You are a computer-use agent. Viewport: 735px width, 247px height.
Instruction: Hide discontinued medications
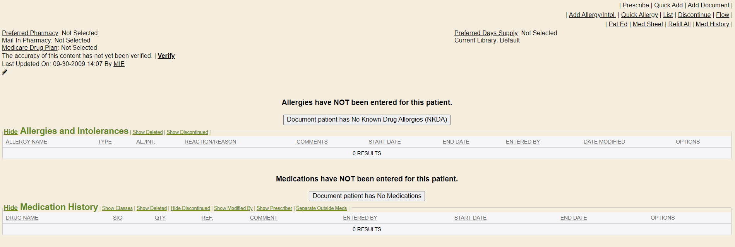190,208
